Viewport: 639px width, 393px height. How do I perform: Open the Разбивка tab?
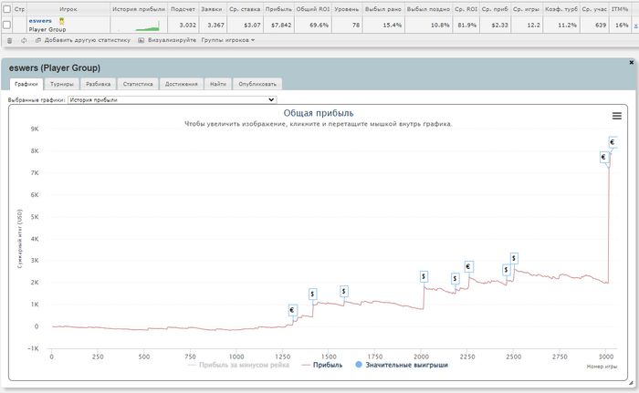pyautogui.click(x=99, y=84)
